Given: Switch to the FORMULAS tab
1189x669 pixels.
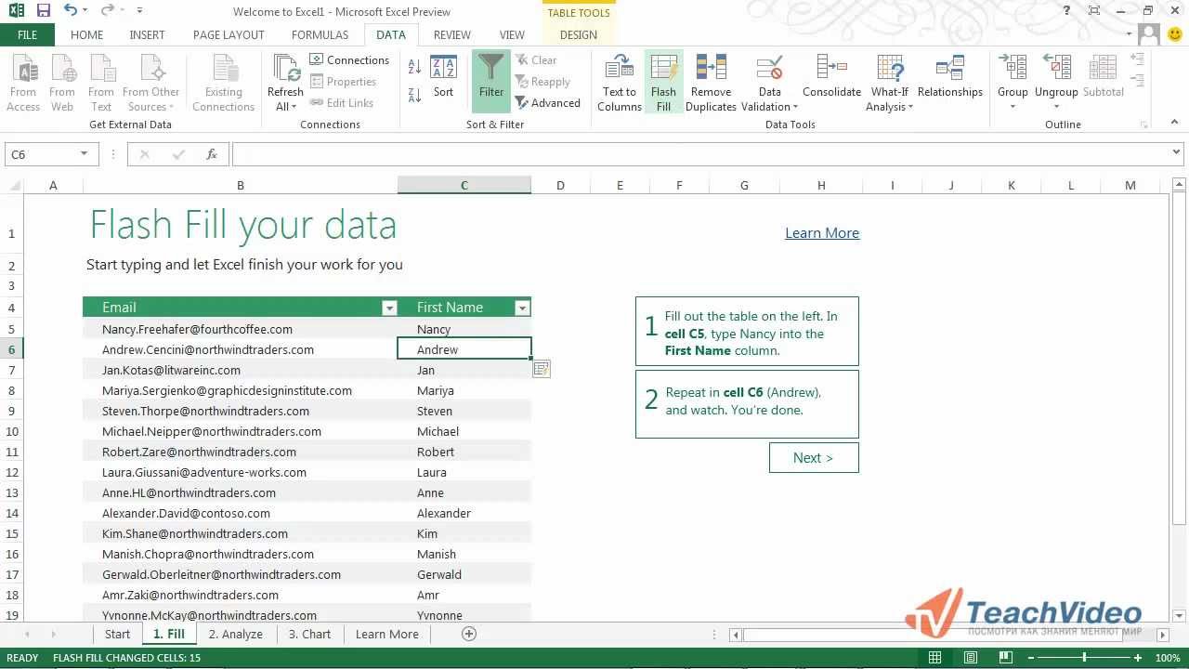Looking at the screenshot, I should pos(320,34).
